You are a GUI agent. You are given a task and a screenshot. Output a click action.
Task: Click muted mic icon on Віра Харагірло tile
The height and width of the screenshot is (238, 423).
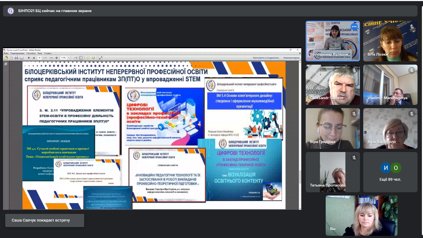pos(411,114)
